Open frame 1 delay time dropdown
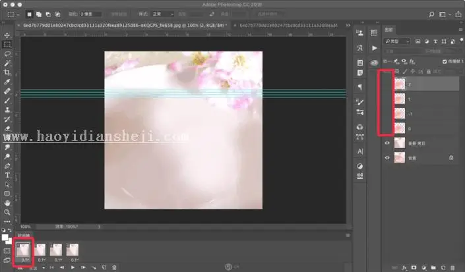The width and height of the screenshot is (465, 272). tap(25, 260)
